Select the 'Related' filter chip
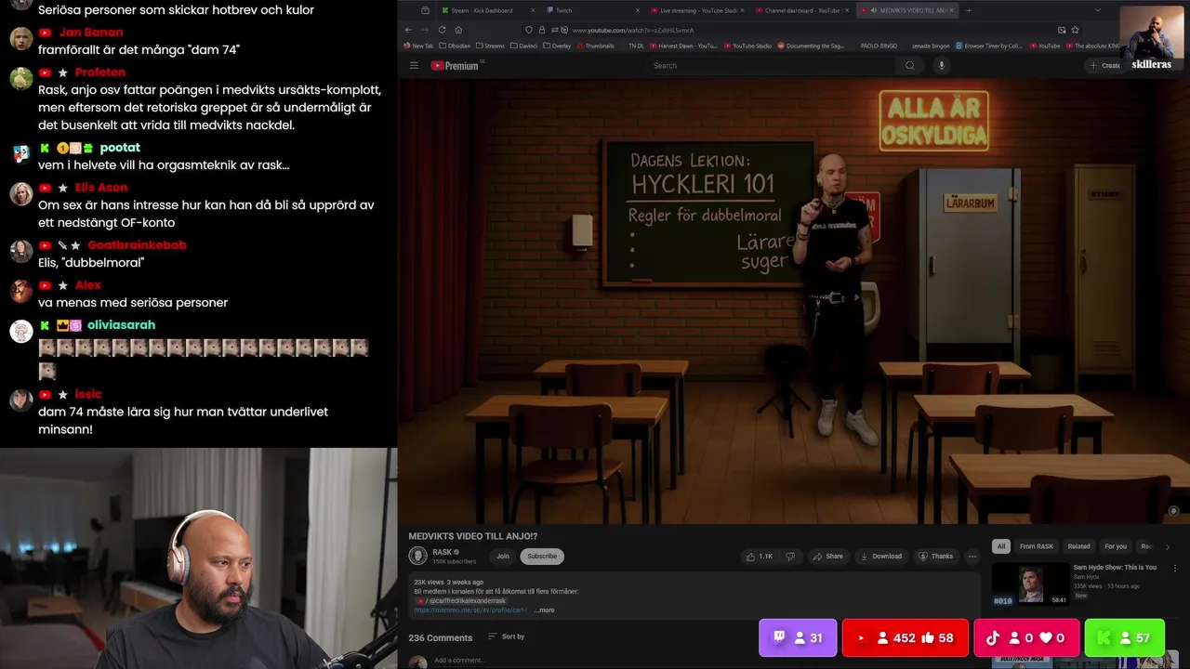The height and width of the screenshot is (669, 1190). point(1078,546)
